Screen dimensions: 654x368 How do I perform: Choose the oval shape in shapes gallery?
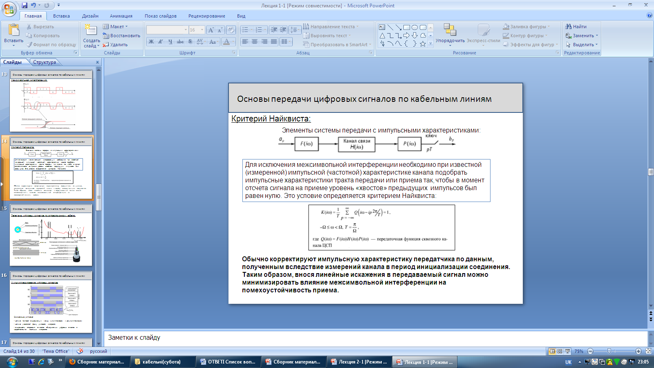pyautogui.click(x=414, y=27)
